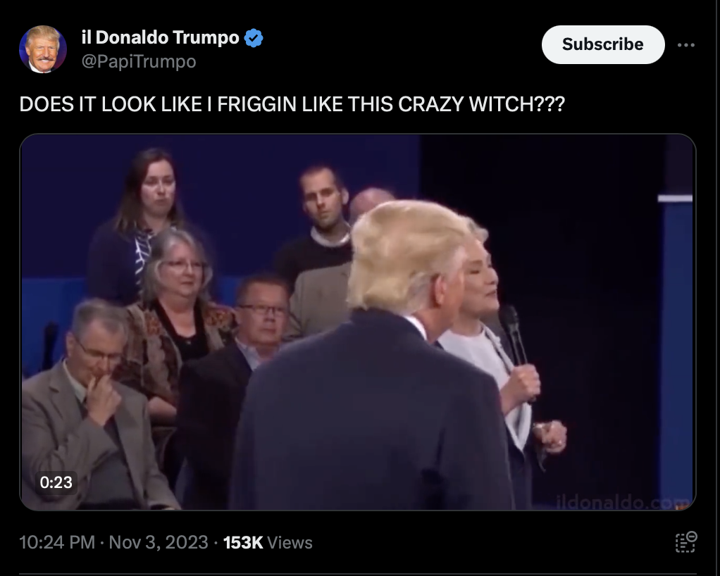Image resolution: width=720 pixels, height=576 pixels.
Task: Open the display name il Donaldo Trumpo
Action: pos(160,37)
